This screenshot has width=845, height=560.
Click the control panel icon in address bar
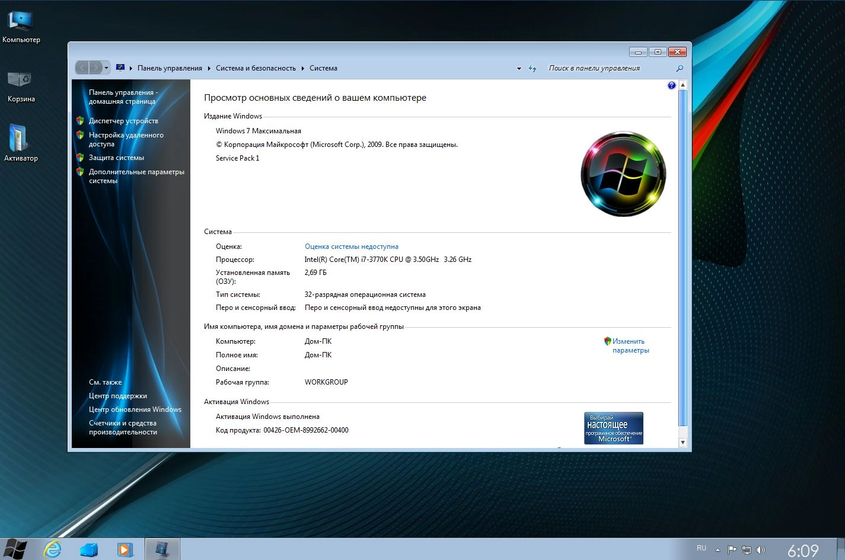pyautogui.click(x=120, y=68)
